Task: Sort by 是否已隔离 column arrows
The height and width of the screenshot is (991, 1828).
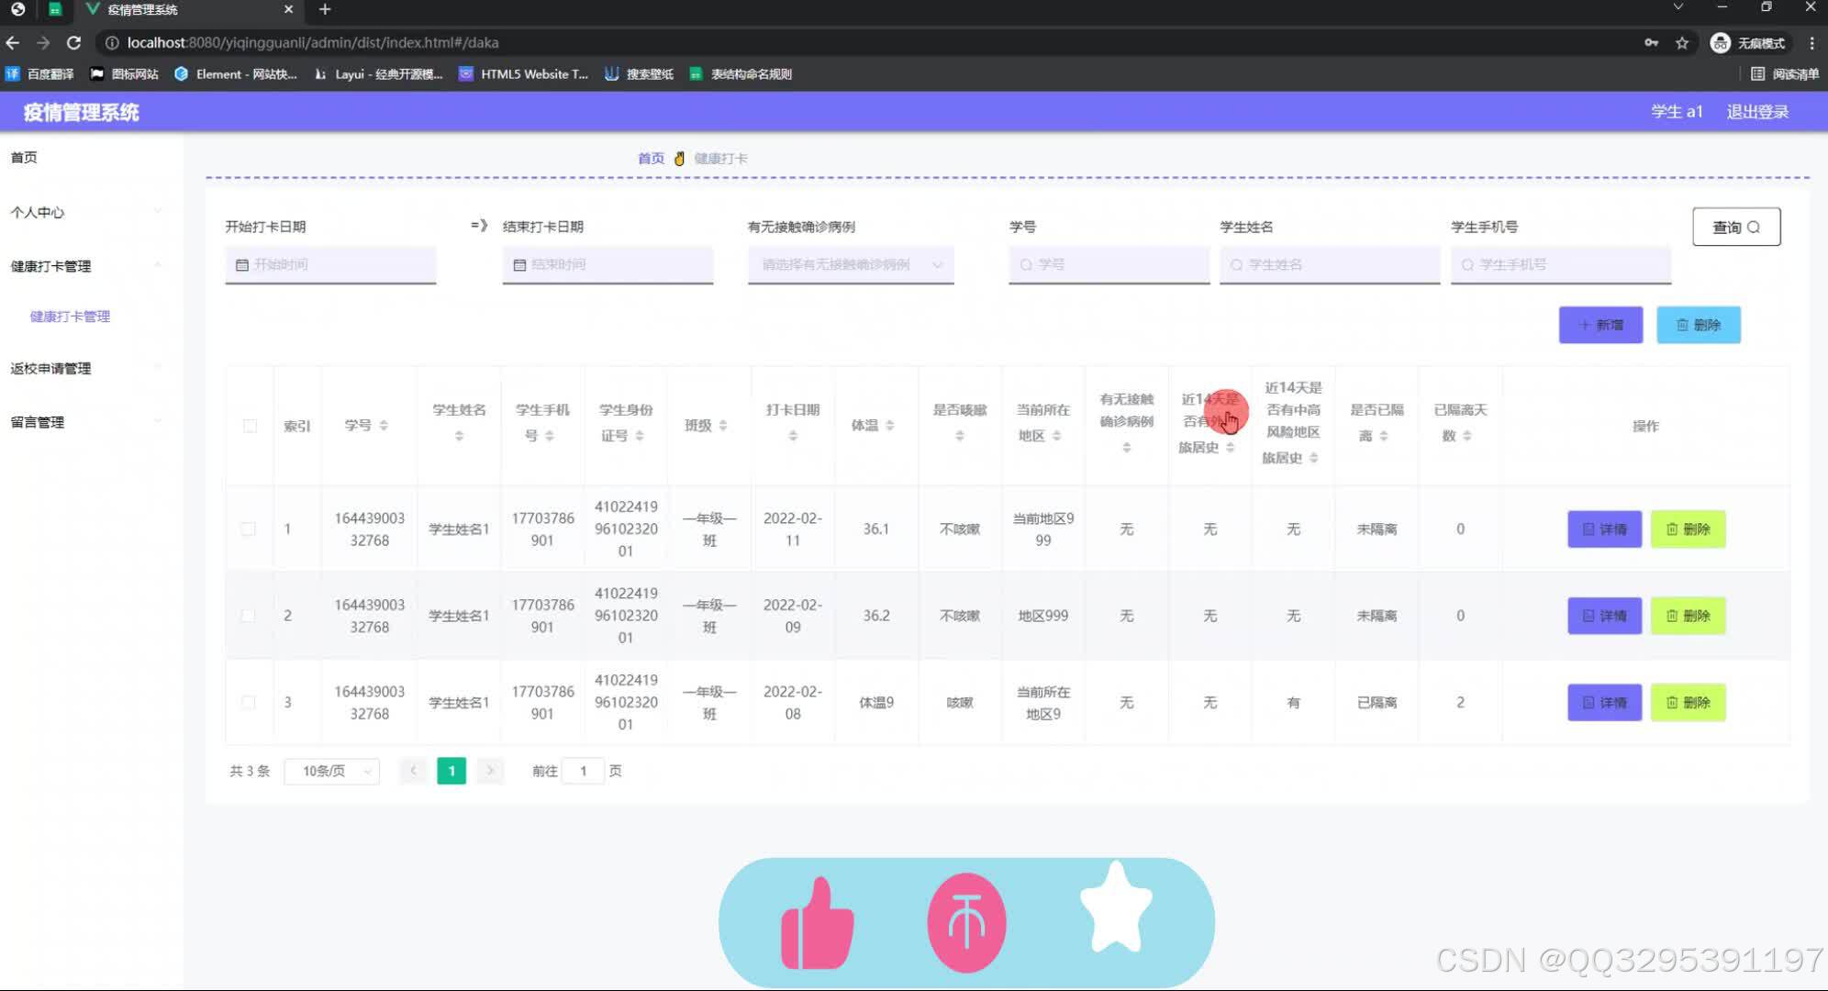Action: coord(1383,436)
